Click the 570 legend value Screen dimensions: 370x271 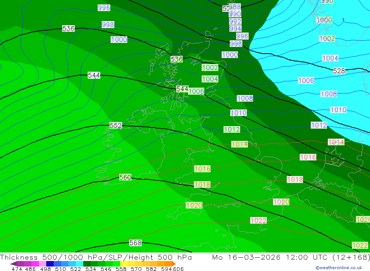(136, 269)
